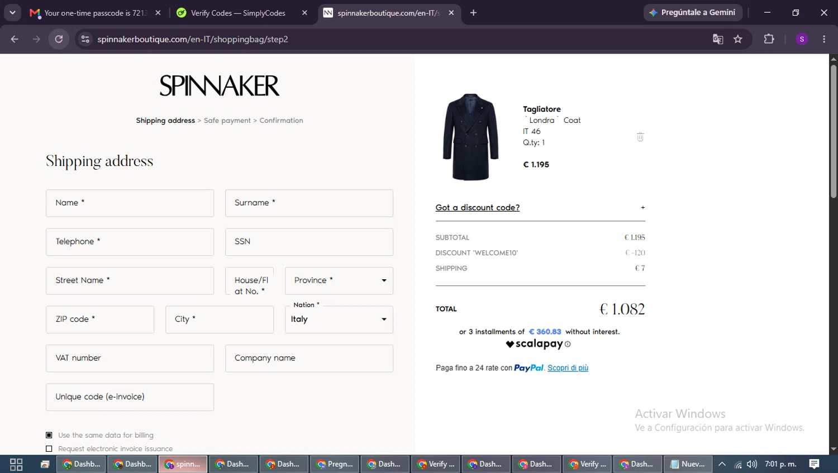The height and width of the screenshot is (473, 838).
Task: Open the Scopri di più link
Action: 568,368
